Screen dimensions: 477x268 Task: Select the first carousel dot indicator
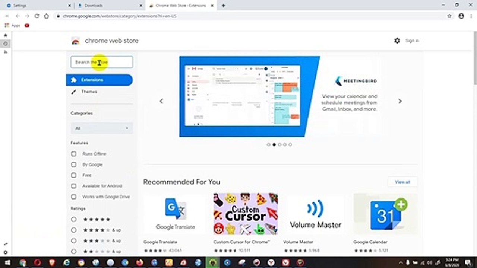[x=269, y=145]
